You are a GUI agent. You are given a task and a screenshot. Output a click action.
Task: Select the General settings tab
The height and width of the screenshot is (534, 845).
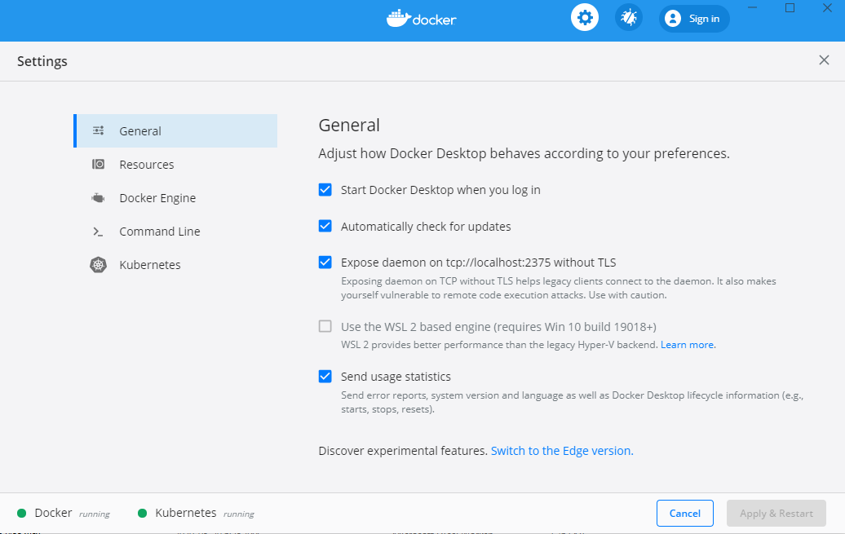coord(175,130)
